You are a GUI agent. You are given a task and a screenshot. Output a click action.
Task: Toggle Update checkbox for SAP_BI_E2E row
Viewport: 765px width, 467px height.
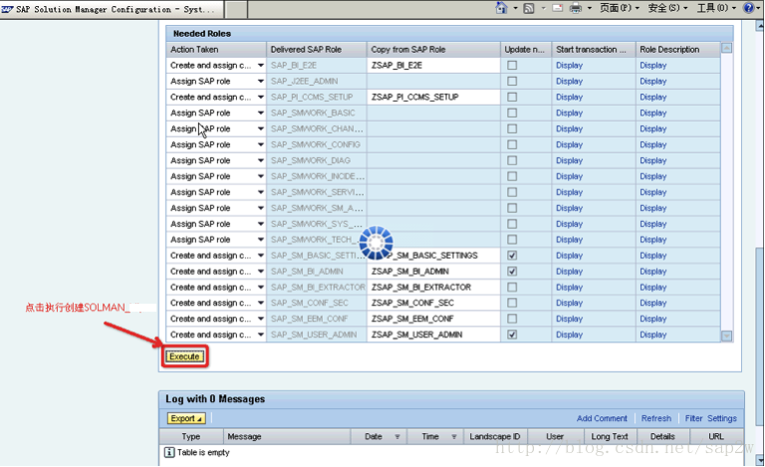pos(512,66)
